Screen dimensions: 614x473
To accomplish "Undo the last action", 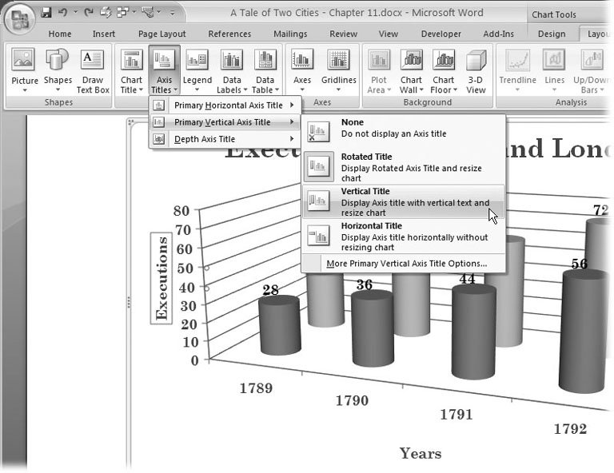I will [62, 13].
